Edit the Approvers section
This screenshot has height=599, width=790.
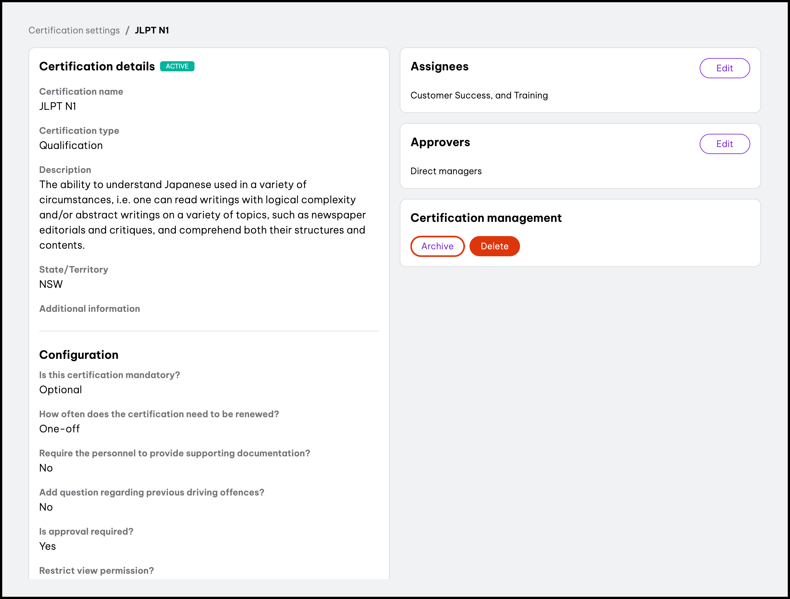(724, 144)
